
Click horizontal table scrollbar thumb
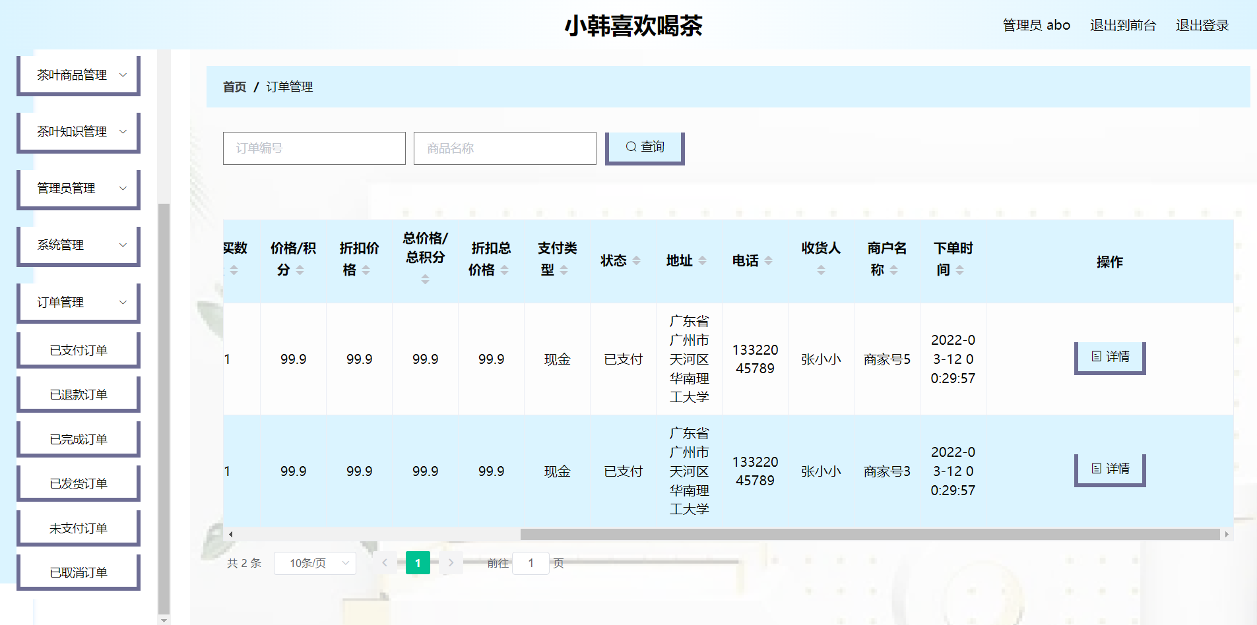click(x=870, y=534)
